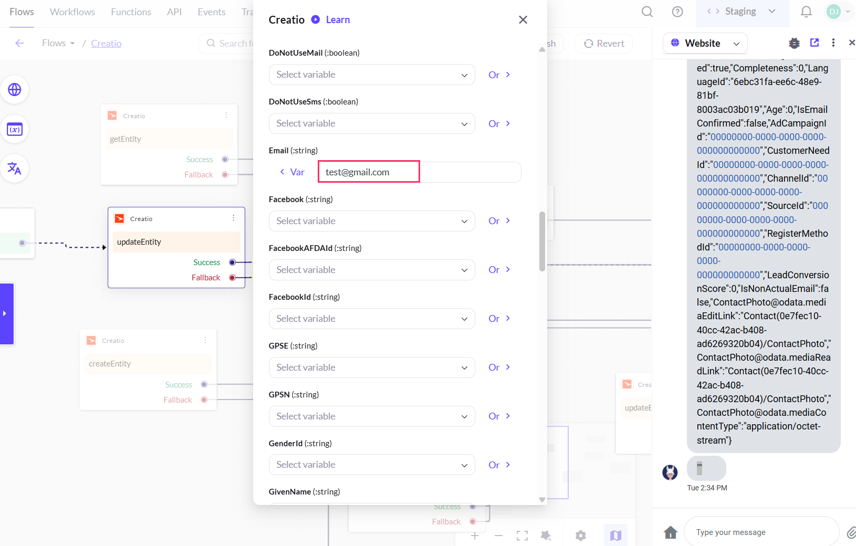Open the Functions tab

(131, 12)
